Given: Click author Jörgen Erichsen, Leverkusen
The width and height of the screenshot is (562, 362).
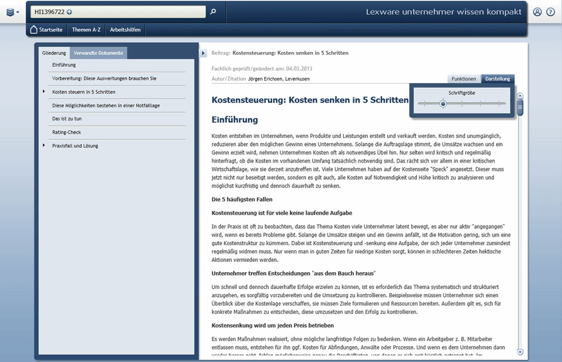Looking at the screenshot, I should [x=279, y=79].
